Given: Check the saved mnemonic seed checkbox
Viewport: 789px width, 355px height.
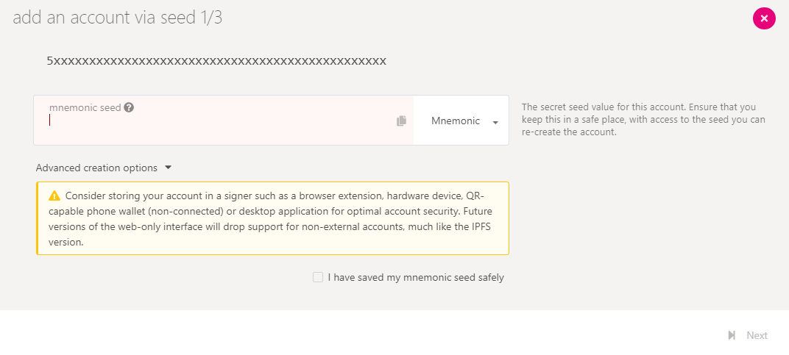Looking at the screenshot, I should coord(318,277).
